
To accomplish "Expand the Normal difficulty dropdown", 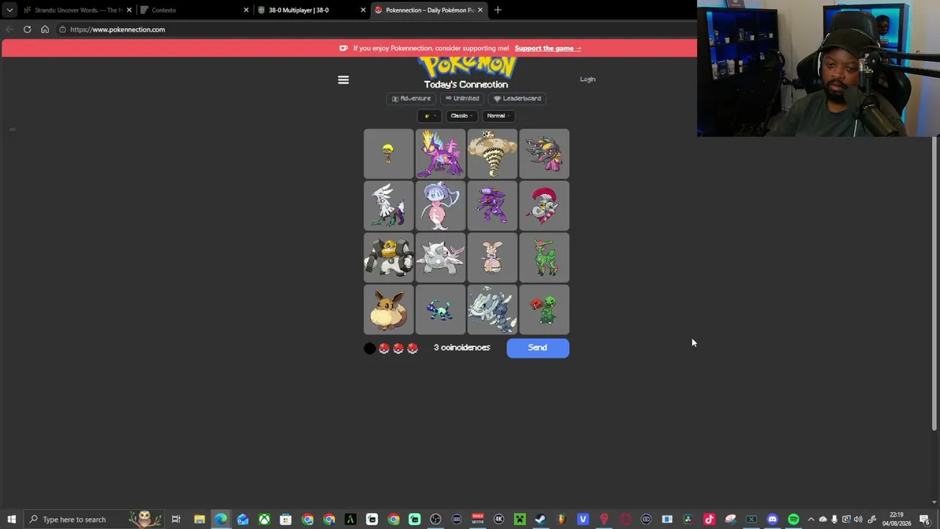I will tap(498, 115).
